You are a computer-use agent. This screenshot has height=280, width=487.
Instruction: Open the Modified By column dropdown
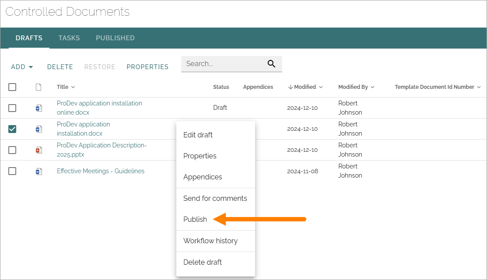point(372,87)
